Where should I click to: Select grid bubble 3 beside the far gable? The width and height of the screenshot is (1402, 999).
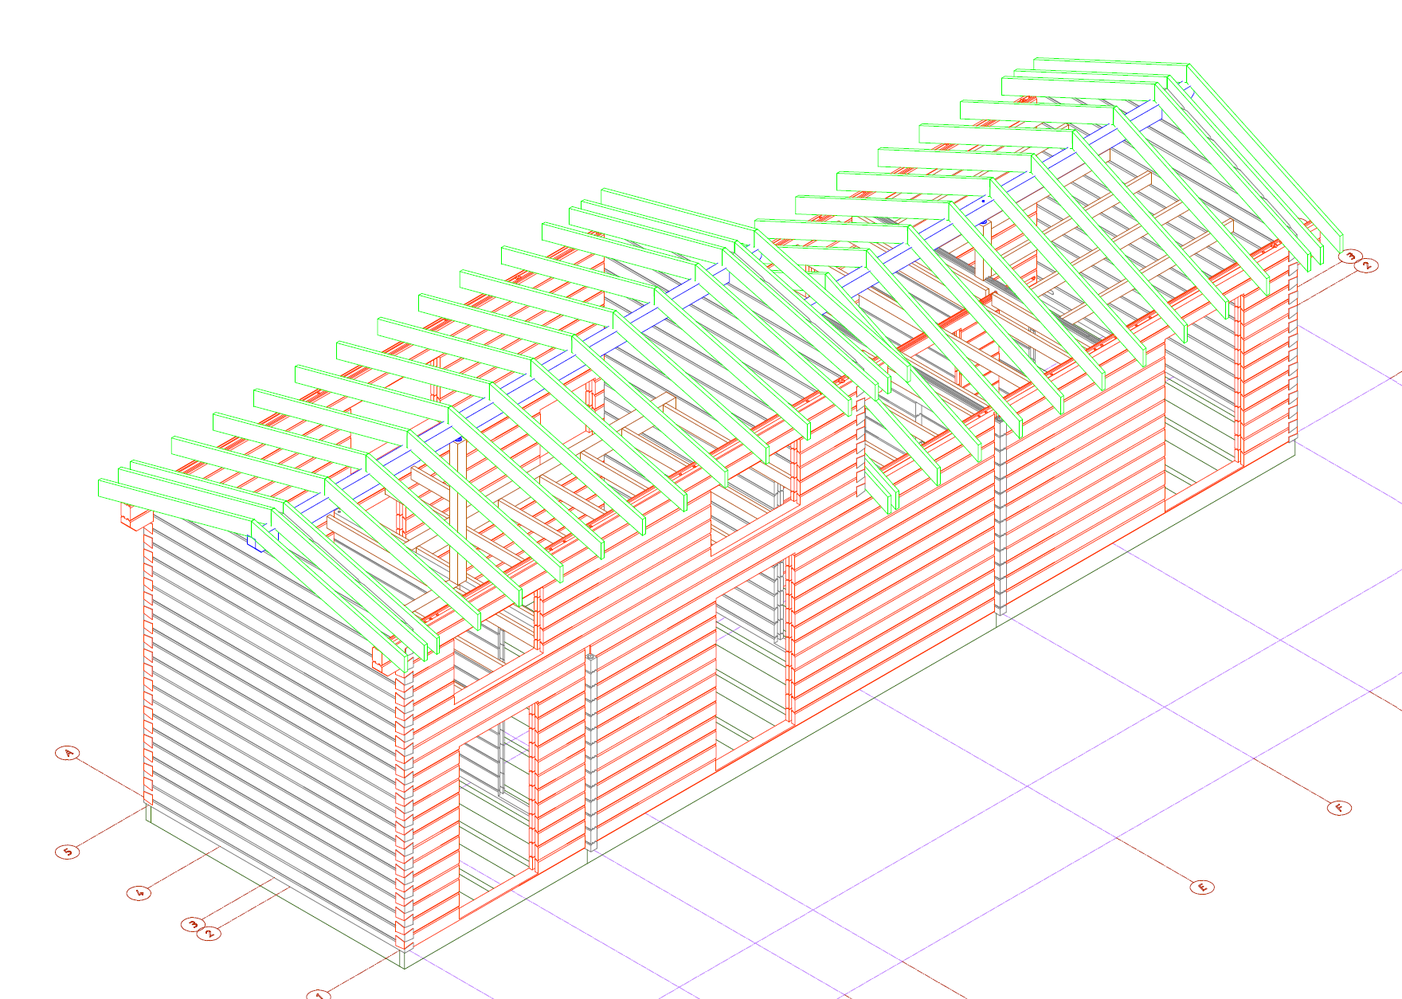(x=1349, y=257)
